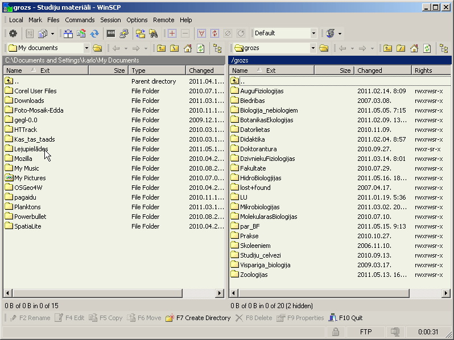Open the grozs remote directory dropdown
454x340 pixels.
pos(313,48)
